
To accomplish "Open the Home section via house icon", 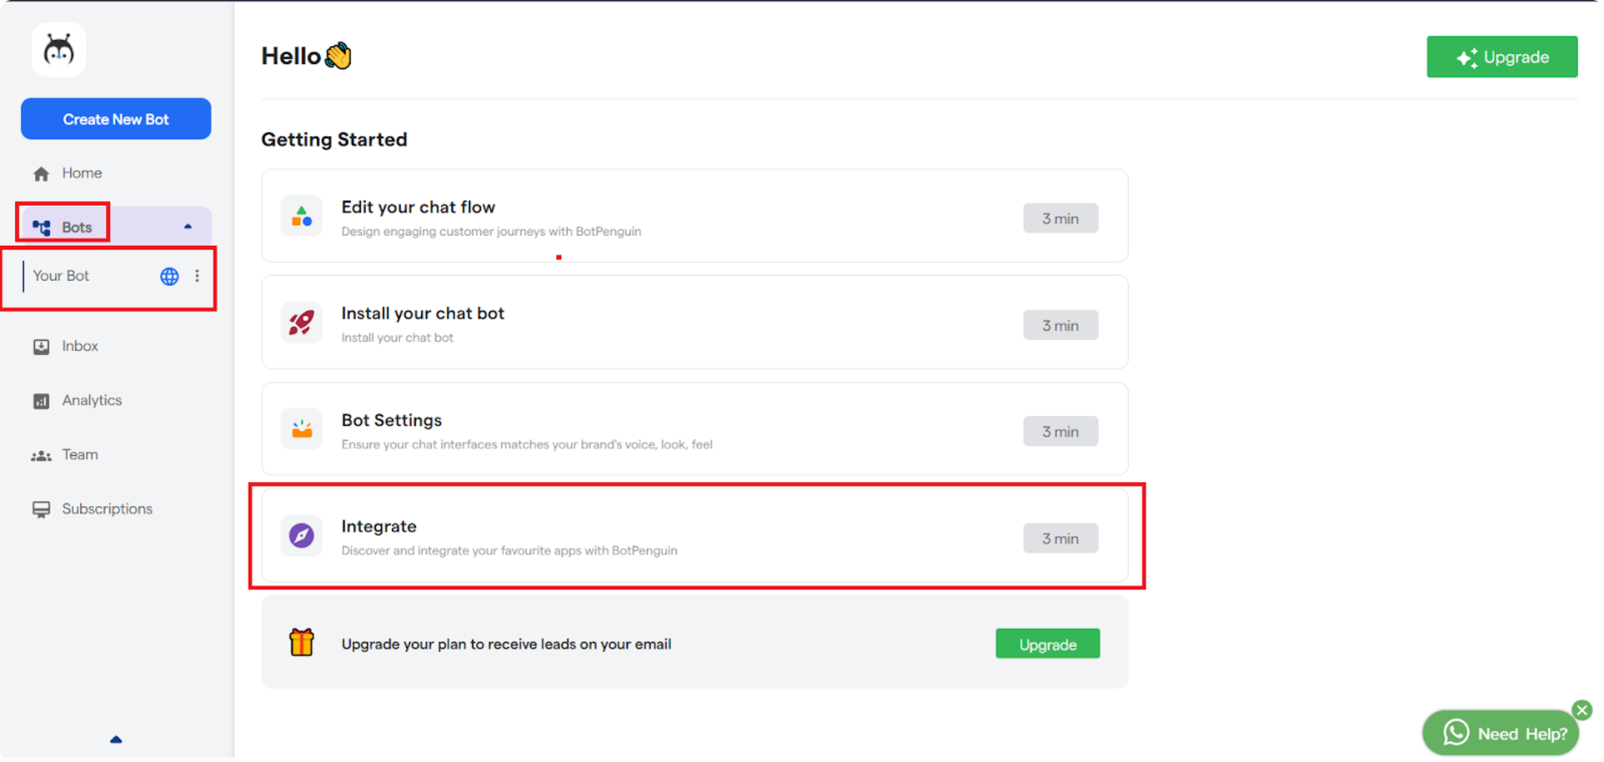I will 42,173.
